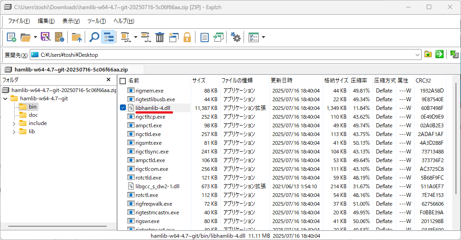
Task: Toggle the folder tree view icon
Action: pos(108,37)
